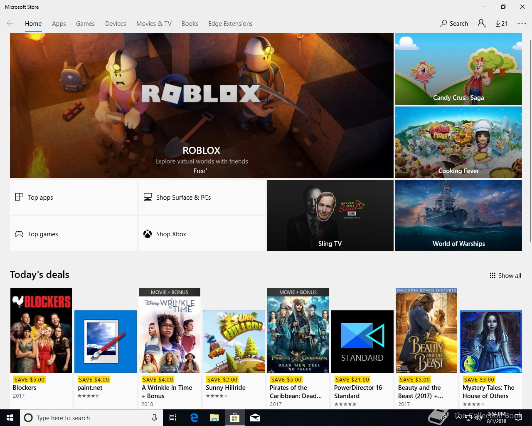Click the Microsoft Store taskbar icon

pyautogui.click(x=235, y=418)
